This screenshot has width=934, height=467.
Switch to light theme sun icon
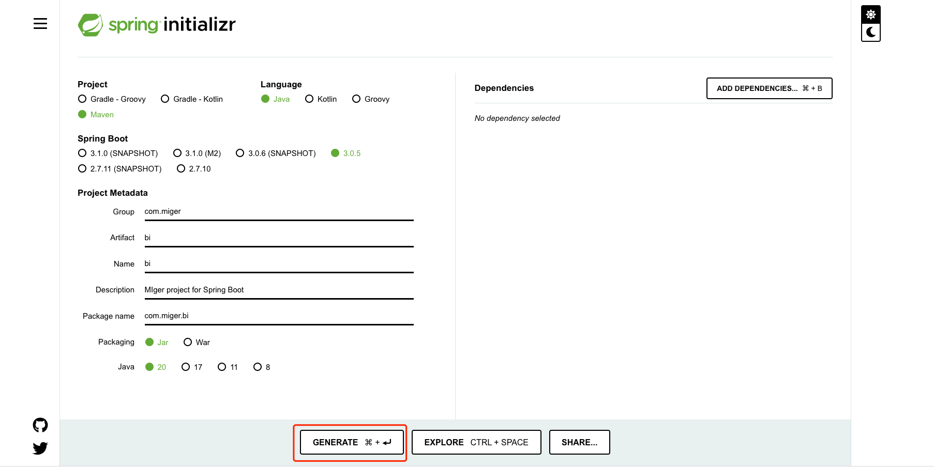click(x=871, y=14)
